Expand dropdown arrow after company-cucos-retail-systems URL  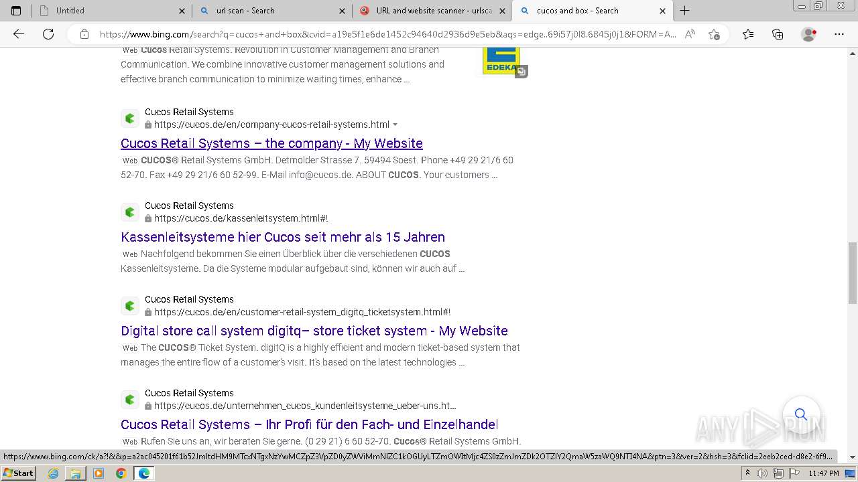point(395,125)
